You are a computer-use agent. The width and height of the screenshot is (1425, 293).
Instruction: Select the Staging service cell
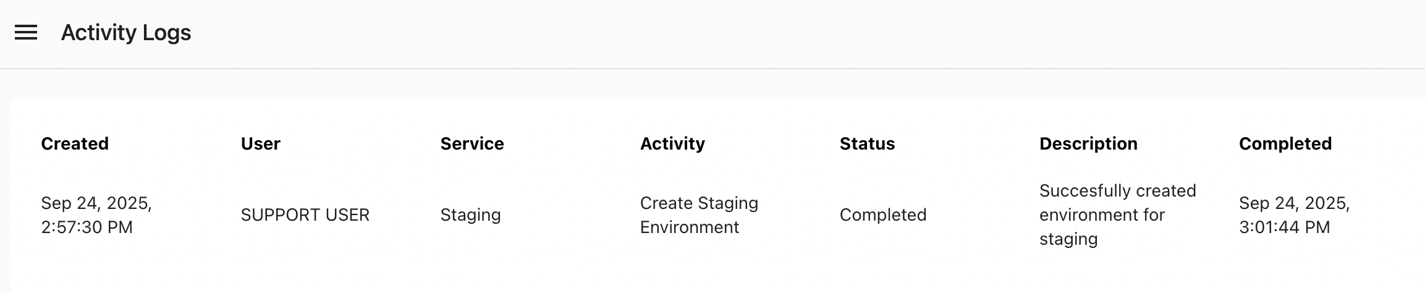pyautogui.click(x=470, y=214)
